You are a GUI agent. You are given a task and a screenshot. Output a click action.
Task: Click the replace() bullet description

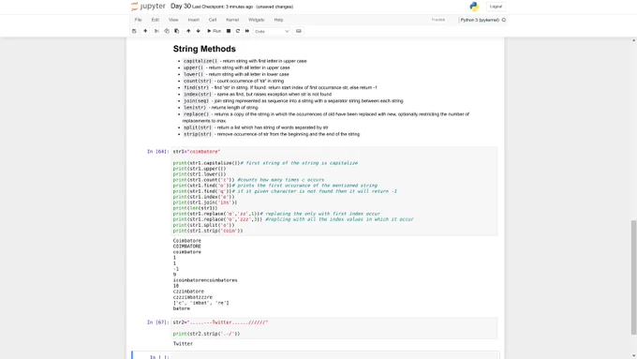click(325, 117)
